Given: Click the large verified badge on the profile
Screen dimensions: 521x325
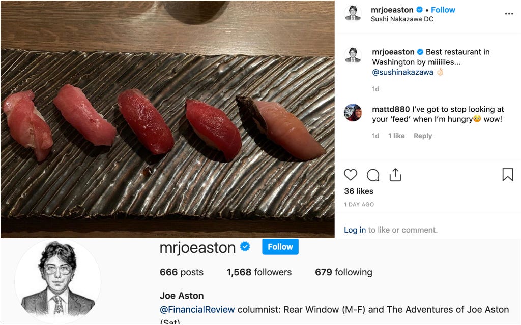Looking at the screenshot, I should [245, 247].
